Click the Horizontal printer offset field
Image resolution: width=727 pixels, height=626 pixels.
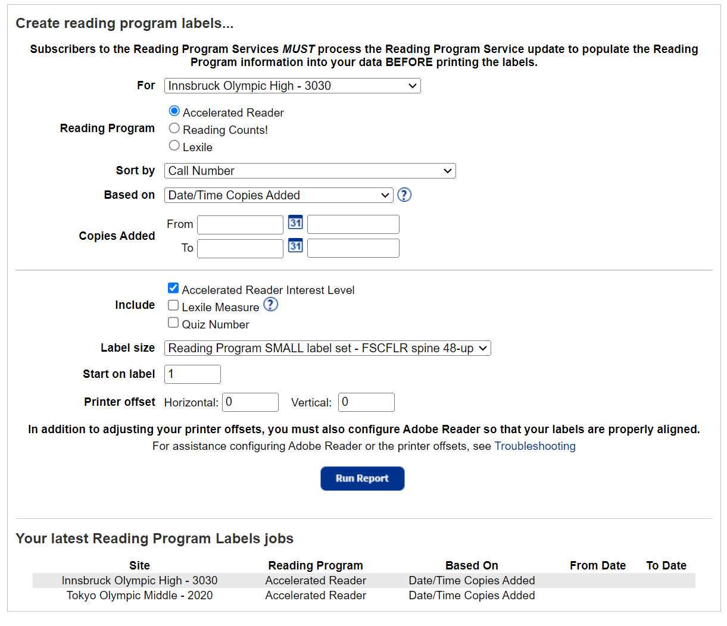(x=249, y=402)
